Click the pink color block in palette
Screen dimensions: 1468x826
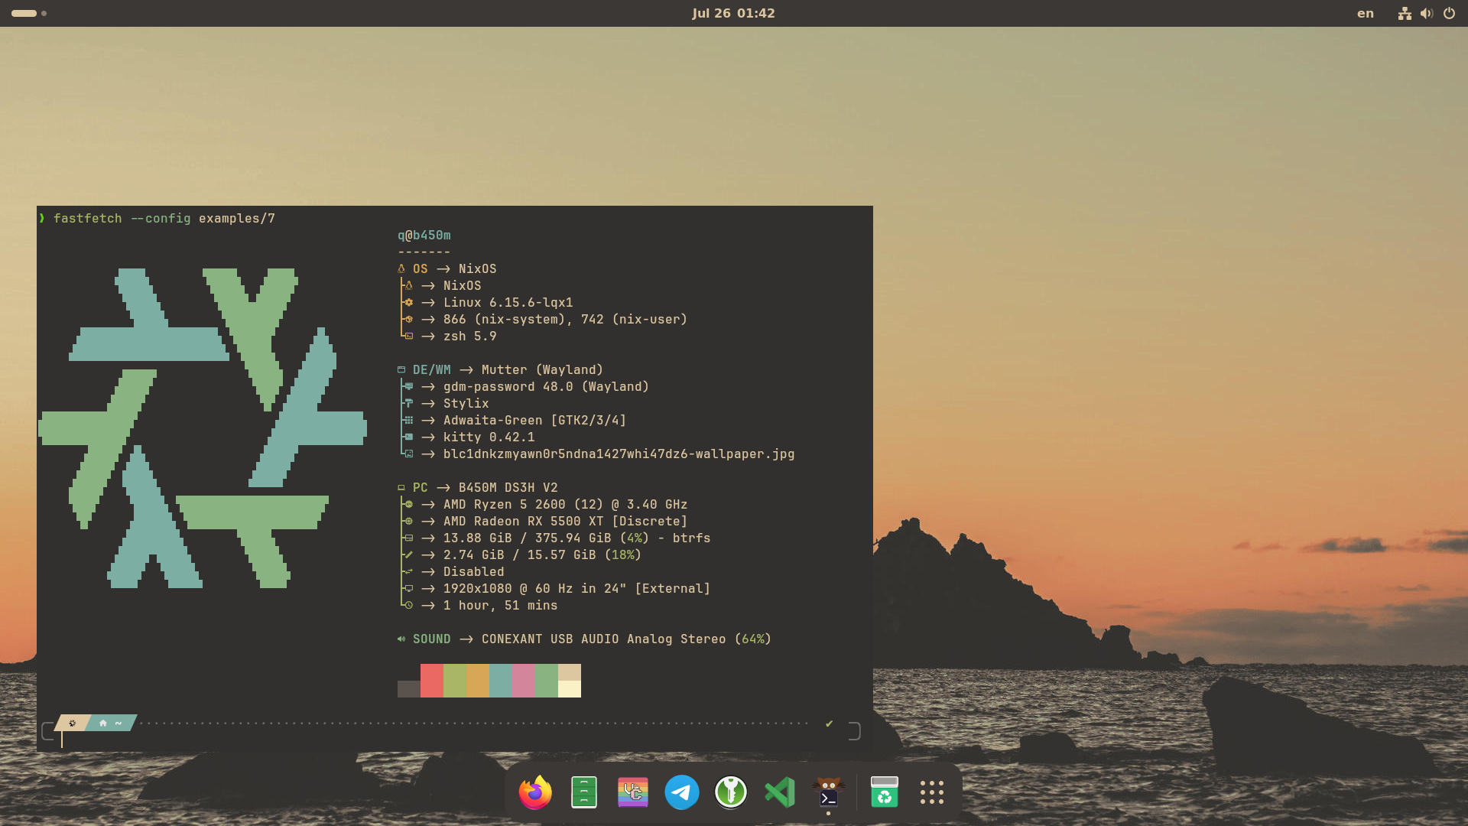[523, 680]
